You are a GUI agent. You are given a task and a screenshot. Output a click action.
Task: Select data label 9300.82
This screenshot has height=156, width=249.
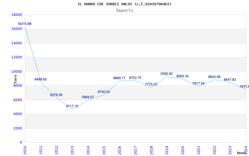point(167,74)
